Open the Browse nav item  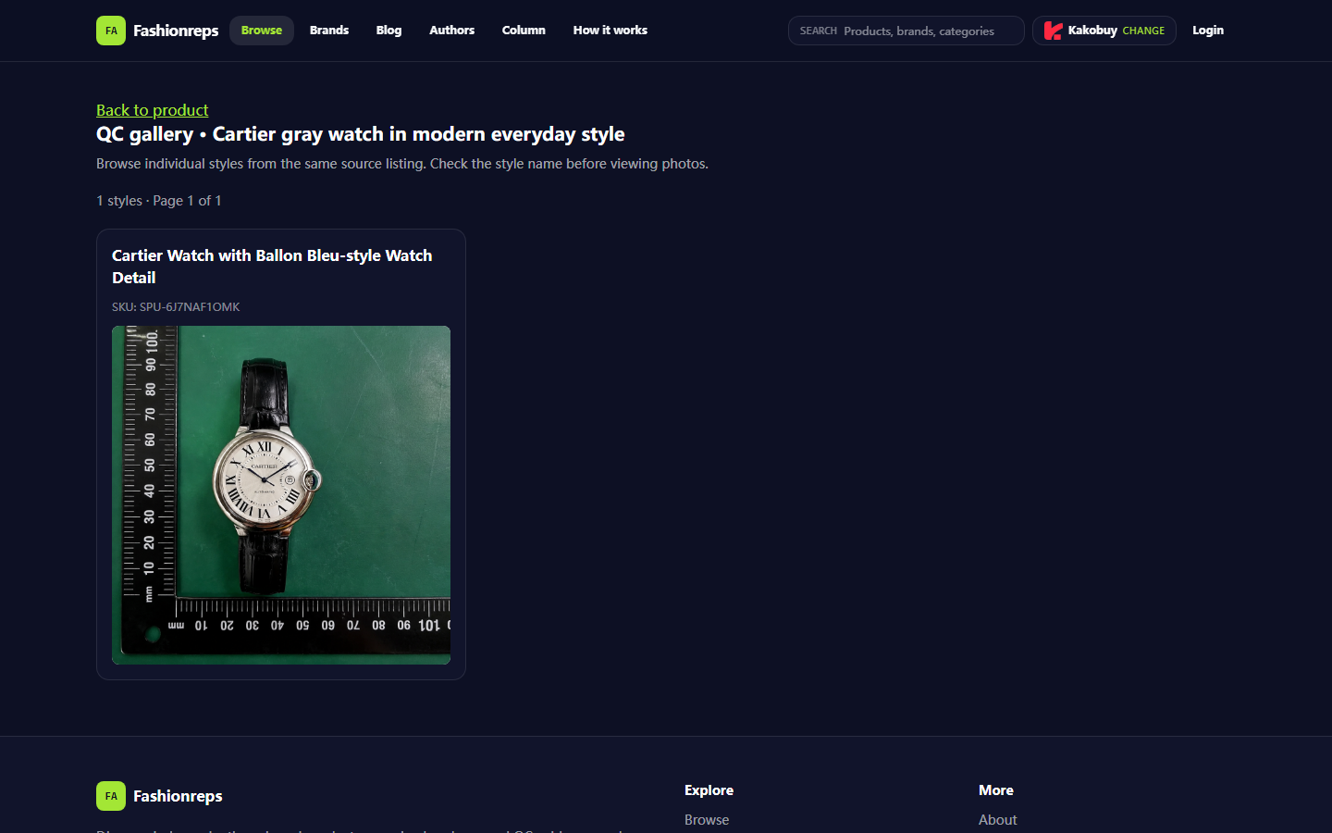point(262,31)
